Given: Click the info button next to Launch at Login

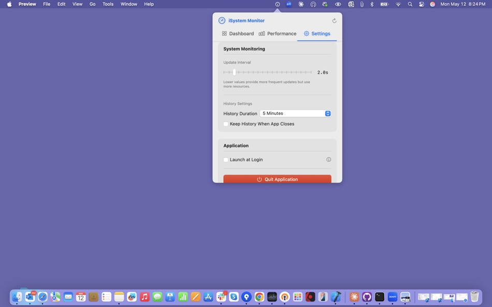Looking at the screenshot, I should click(328, 159).
